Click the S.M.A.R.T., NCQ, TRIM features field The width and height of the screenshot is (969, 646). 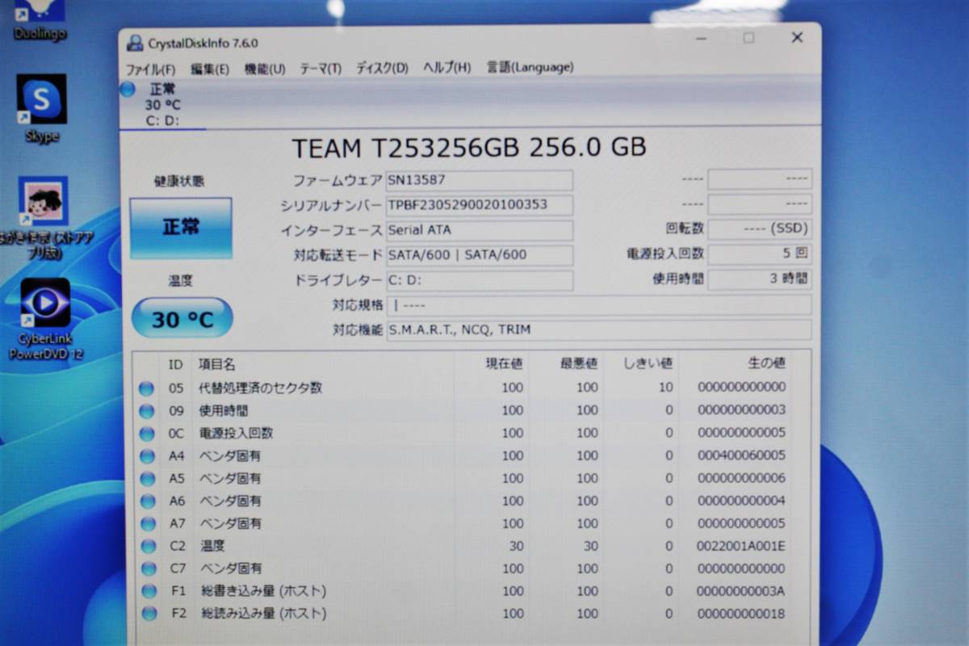pyautogui.click(x=599, y=329)
